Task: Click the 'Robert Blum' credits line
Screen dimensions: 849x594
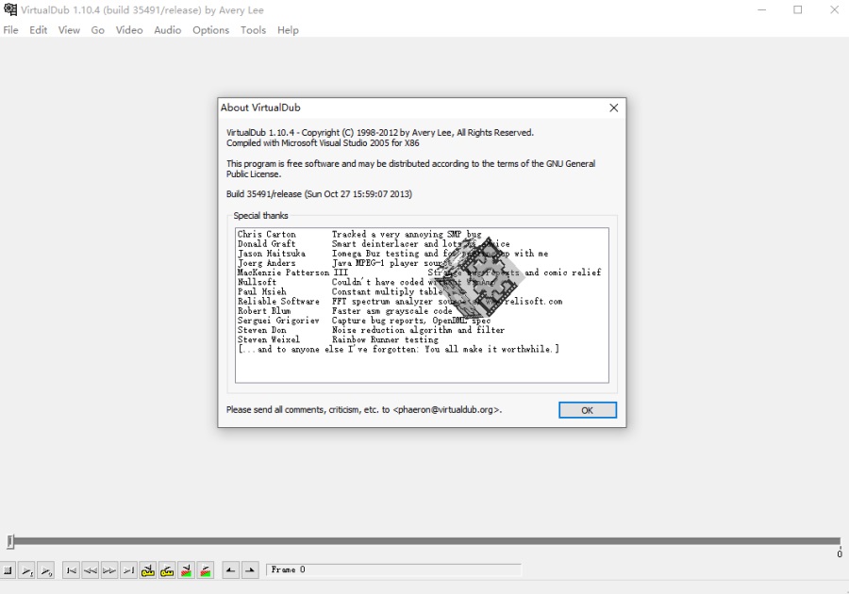Action: tap(345, 311)
